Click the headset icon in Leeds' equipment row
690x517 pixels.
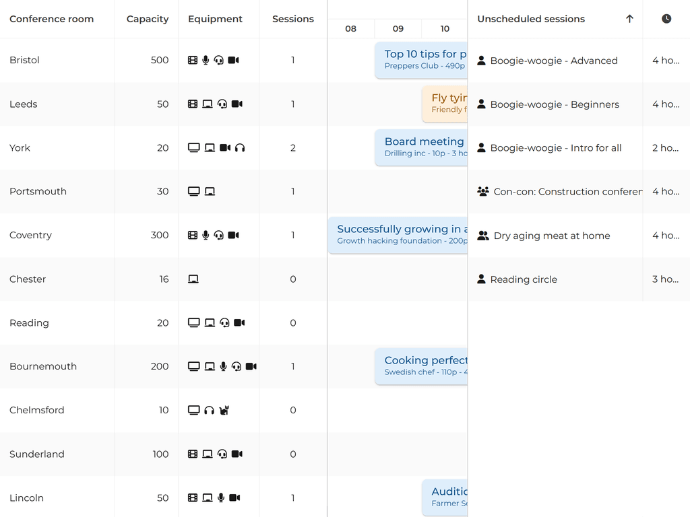[222, 104]
